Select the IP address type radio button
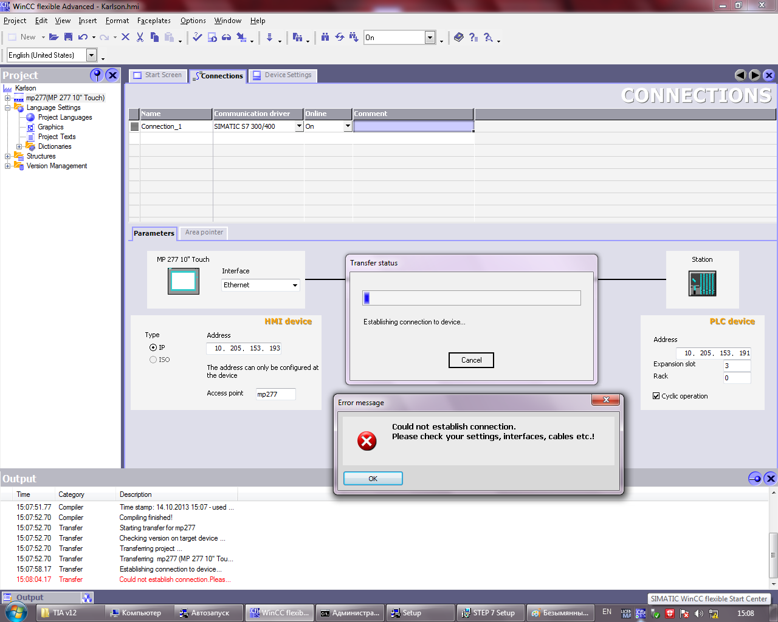 (153, 347)
